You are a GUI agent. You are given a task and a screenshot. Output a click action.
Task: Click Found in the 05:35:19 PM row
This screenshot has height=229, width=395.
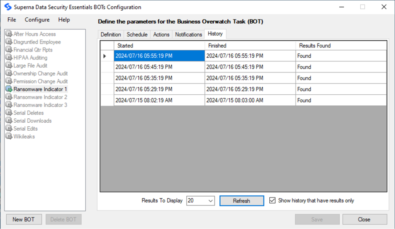342,78
